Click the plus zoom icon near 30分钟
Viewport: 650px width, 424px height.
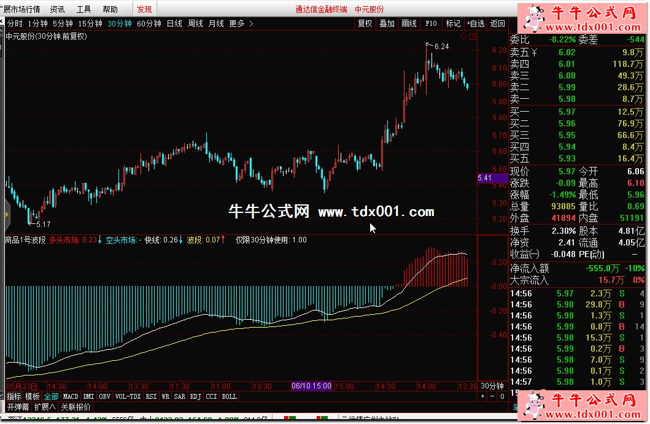pyautogui.click(x=482, y=397)
